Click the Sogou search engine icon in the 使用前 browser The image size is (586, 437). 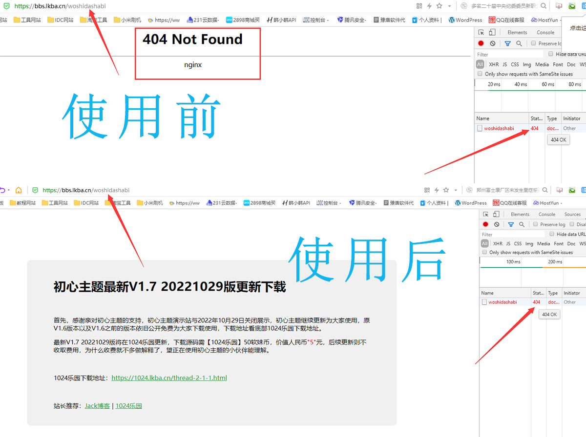(x=464, y=6)
